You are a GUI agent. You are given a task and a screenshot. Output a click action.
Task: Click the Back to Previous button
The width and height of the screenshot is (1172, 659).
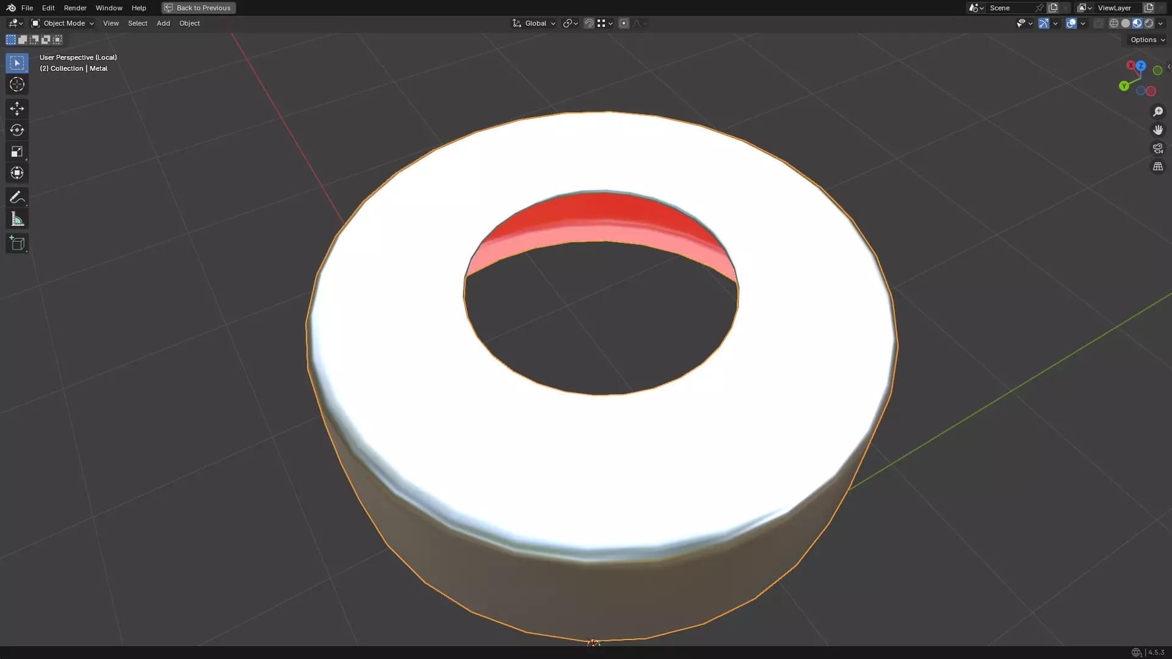(198, 8)
